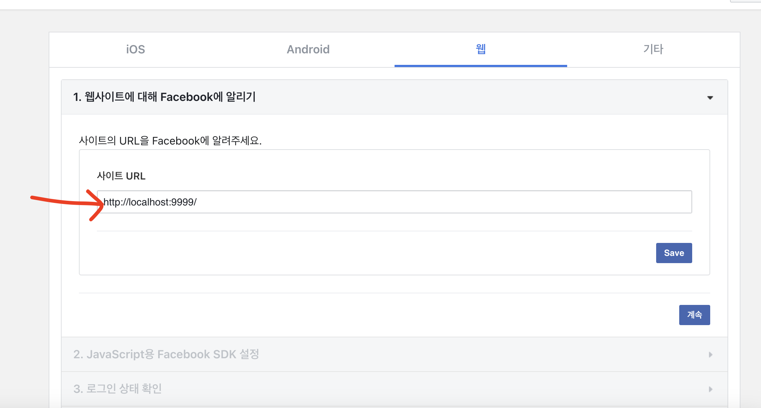Viewport: 761px width, 408px height.
Task: Toggle the 웹사이트에 대해 Facebook에 알리기 header
Action: pyautogui.click(x=164, y=97)
